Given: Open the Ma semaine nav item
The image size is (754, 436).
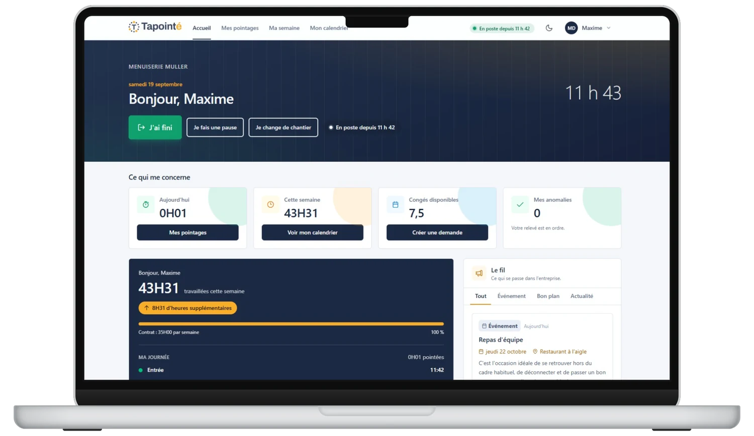Looking at the screenshot, I should pos(284,28).
